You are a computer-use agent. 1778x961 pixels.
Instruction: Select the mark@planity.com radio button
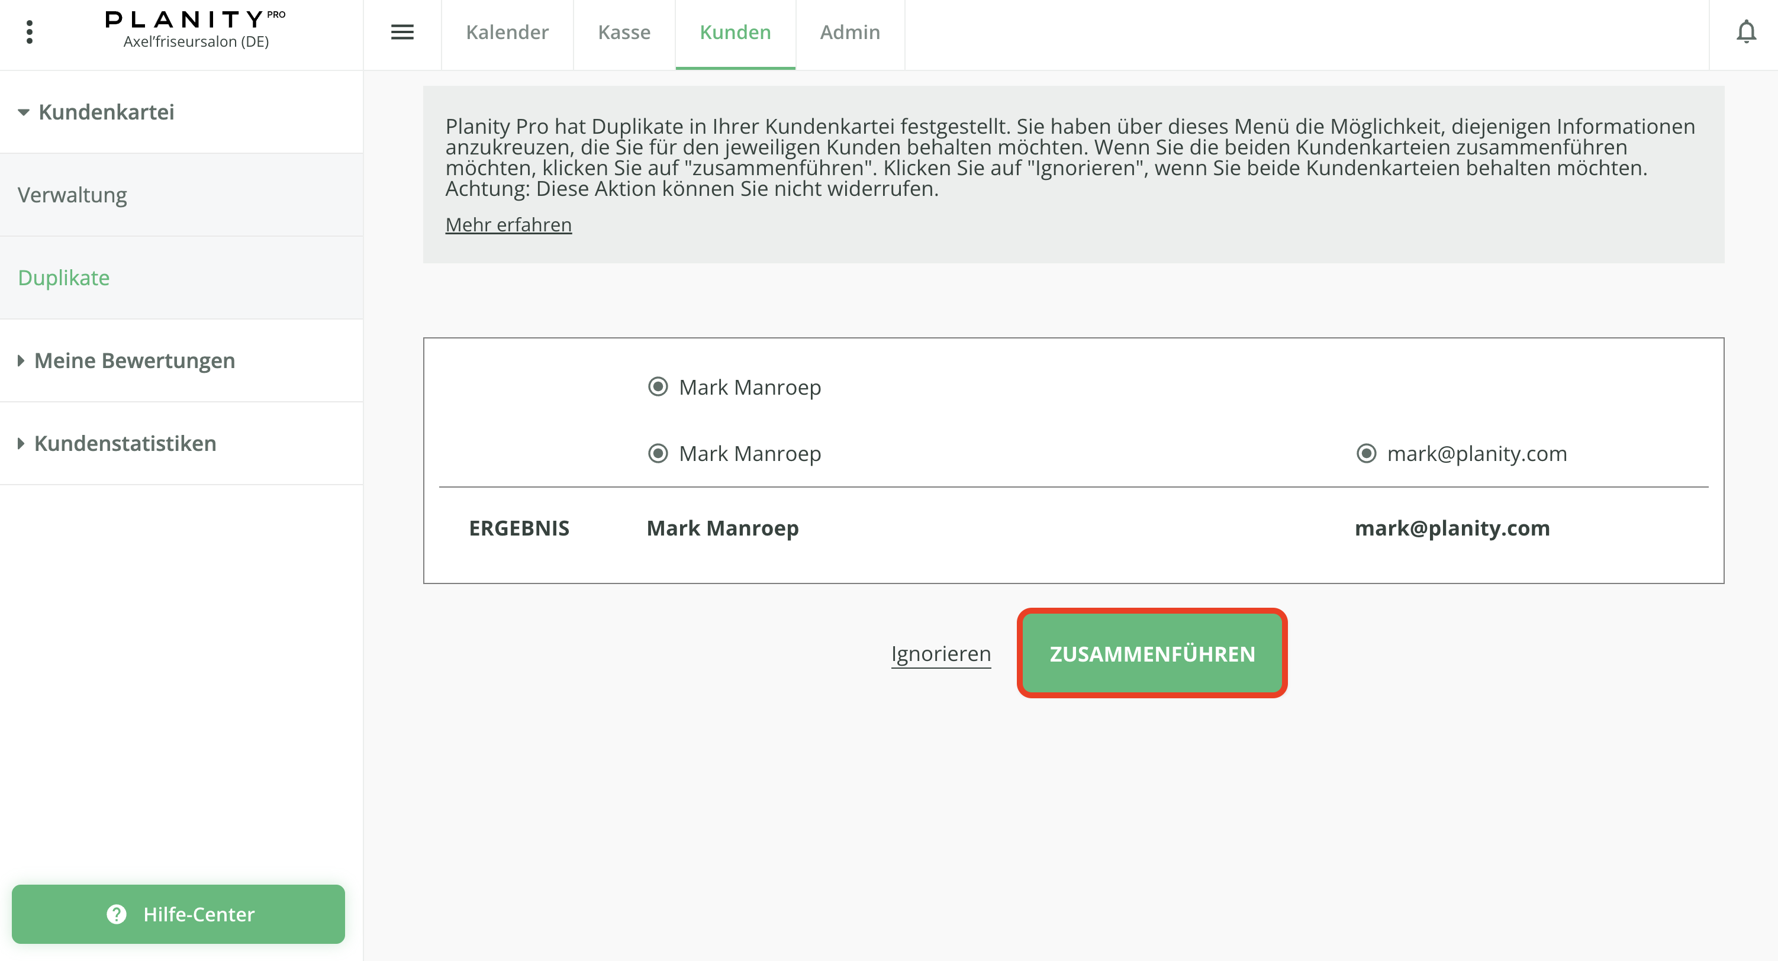1366,453
